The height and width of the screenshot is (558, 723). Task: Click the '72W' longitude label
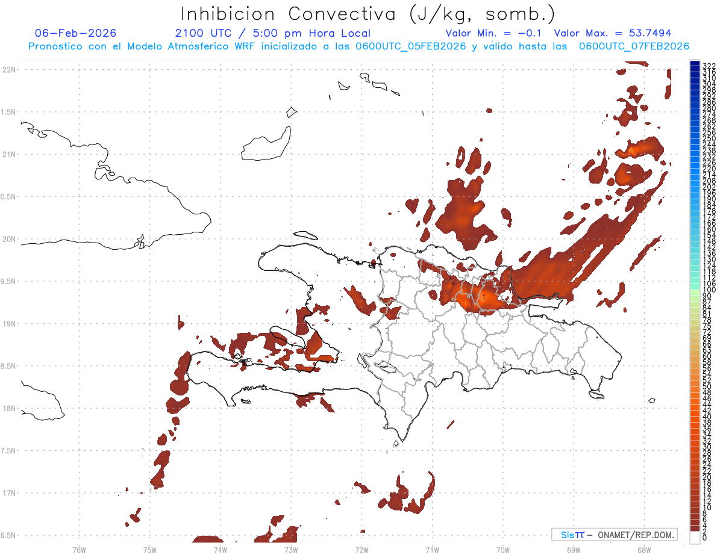tap(361, 549)
